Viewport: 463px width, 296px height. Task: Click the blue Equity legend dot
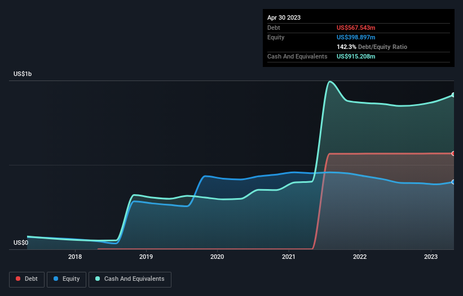tap(56, 279)
